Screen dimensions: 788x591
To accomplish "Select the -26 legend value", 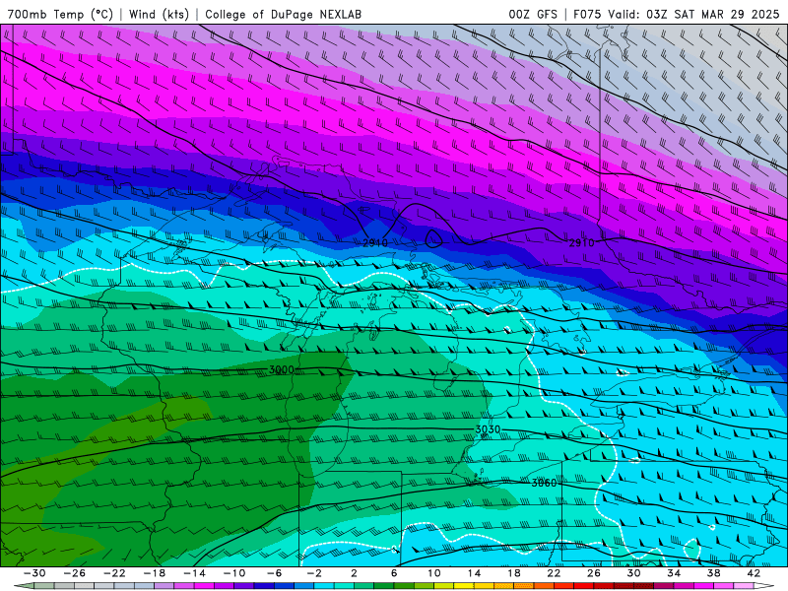I will [75, 573].
